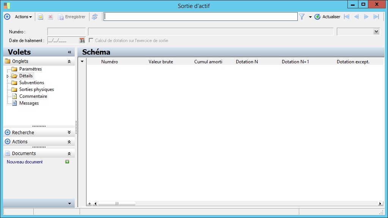
Task: Sort by Dotation N+1 column header
Action: coord(295,62)
